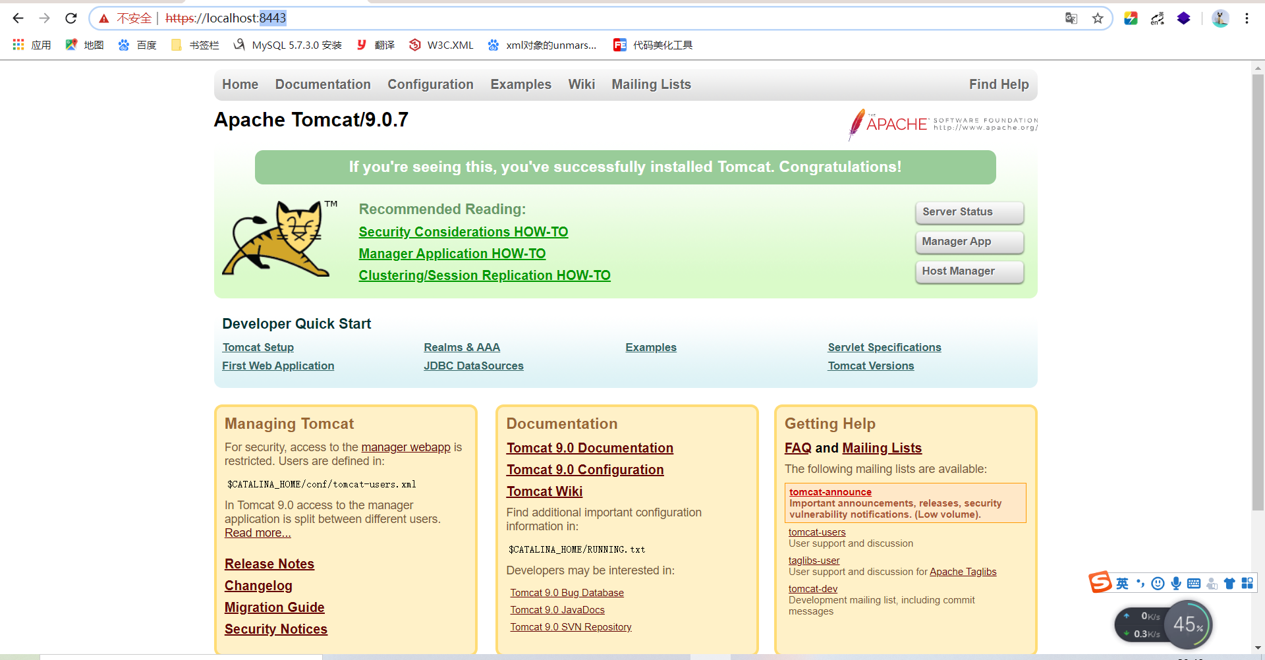This screenshot has width=1265, height=660.
Task: Open the JDBC DataSources link
Action: click(x=474, y=366)
